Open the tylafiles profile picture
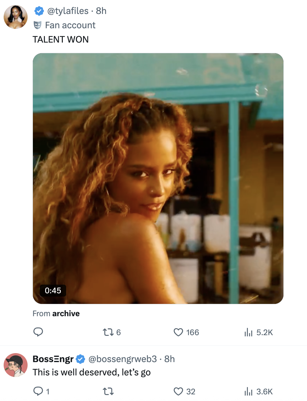This screenshot has width=307, height=401. (x=16, y=17)
